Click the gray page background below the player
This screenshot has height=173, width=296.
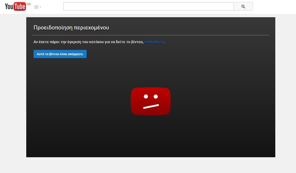pyautogui.click(x=150, y=165)
